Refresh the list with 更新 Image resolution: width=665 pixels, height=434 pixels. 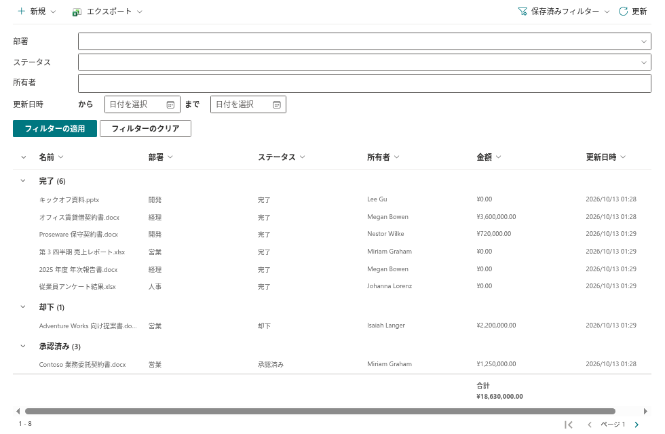(x=632, y=12)
